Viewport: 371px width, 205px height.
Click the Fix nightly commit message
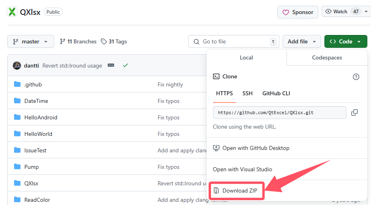coord(170,84)
